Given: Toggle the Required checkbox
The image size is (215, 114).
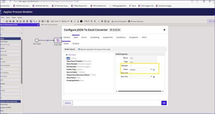Looking at the screenshot, I should 131,73.
